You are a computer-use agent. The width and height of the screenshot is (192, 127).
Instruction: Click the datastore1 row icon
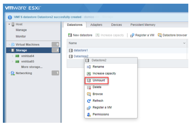71,50
